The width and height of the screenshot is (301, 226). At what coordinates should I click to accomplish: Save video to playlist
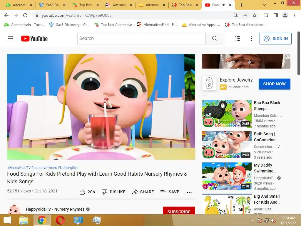(x=170, y=192)
